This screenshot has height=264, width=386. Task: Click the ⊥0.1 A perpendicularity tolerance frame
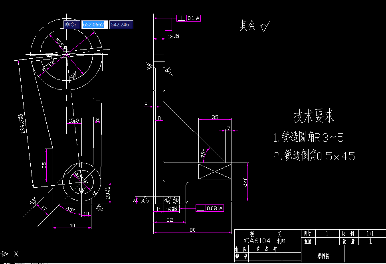point(188,18)
